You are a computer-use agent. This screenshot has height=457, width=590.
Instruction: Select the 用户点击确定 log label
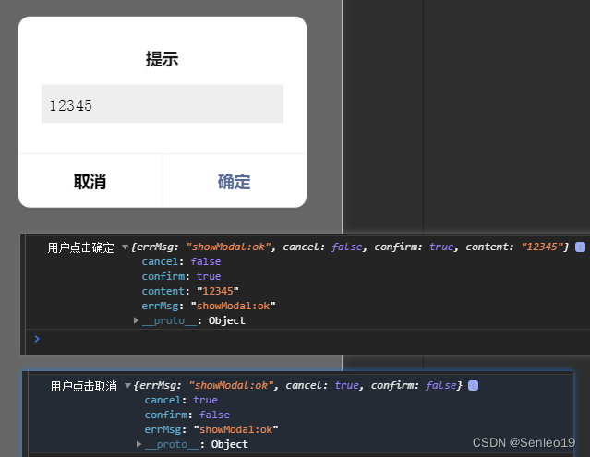coord(80,247)
